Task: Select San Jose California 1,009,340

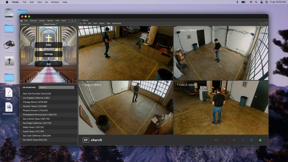Action: [49, 136]
